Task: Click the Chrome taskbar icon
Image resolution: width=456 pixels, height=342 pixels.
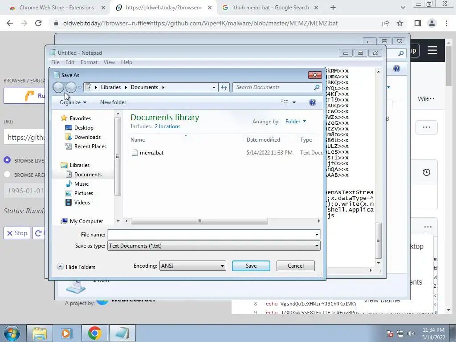Action: click(94, 333)
